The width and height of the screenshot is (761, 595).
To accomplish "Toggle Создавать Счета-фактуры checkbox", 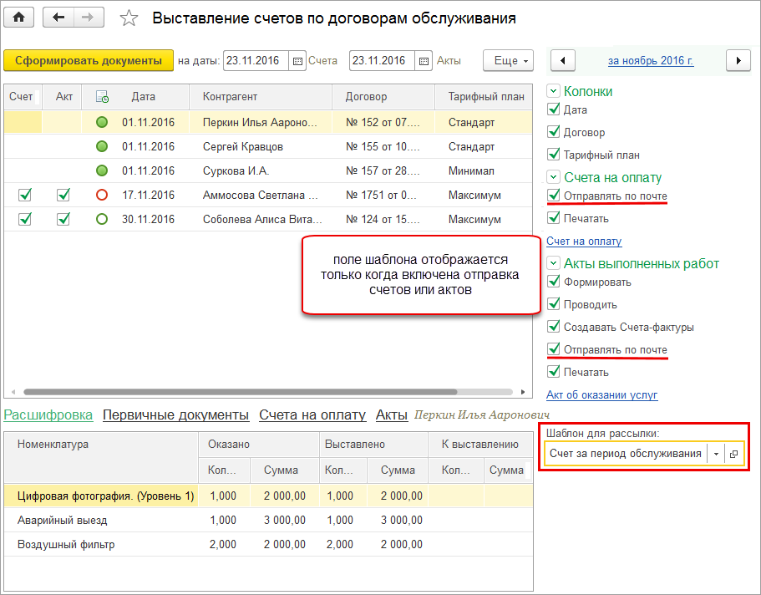I will (x=553, y=327).
